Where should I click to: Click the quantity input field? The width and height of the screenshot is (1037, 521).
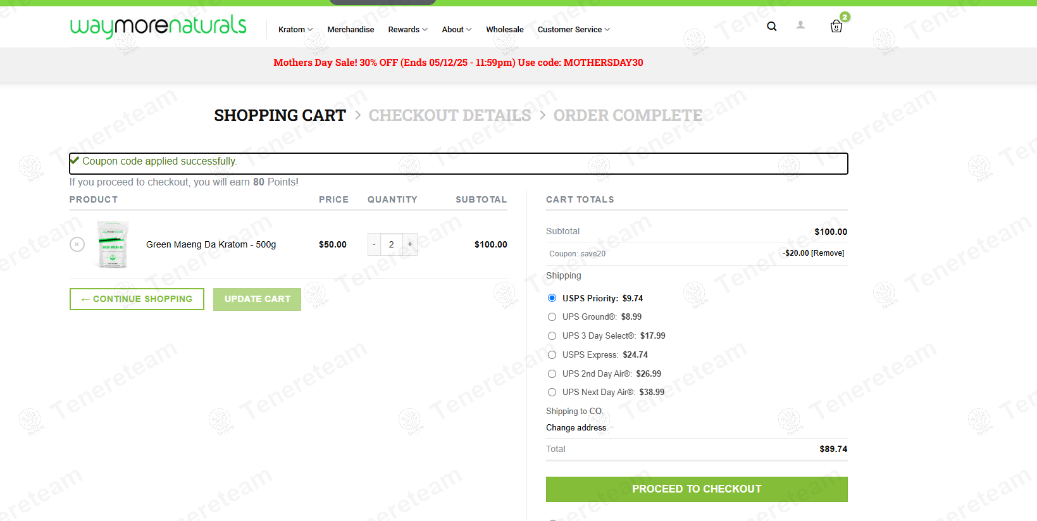coord(392,244)
